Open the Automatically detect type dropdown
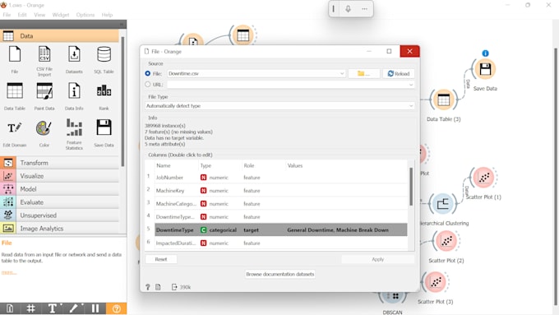Viewport: 559px width, 315px height. (x=279, y=106)
